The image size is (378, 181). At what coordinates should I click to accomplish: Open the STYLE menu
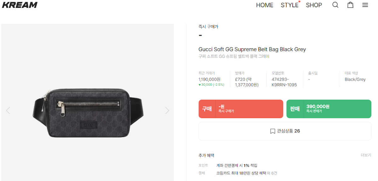tap(289, 5)
